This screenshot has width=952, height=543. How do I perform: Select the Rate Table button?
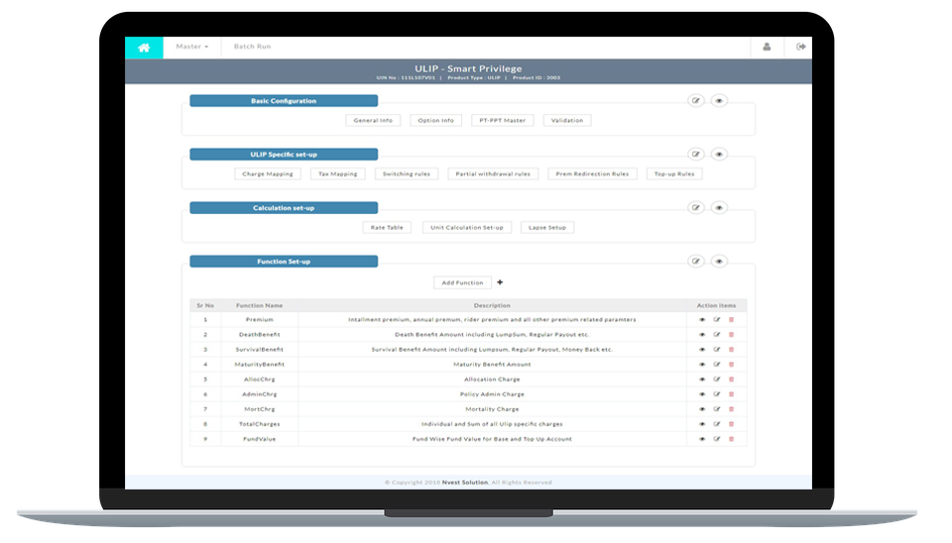[x=386, y=227]
